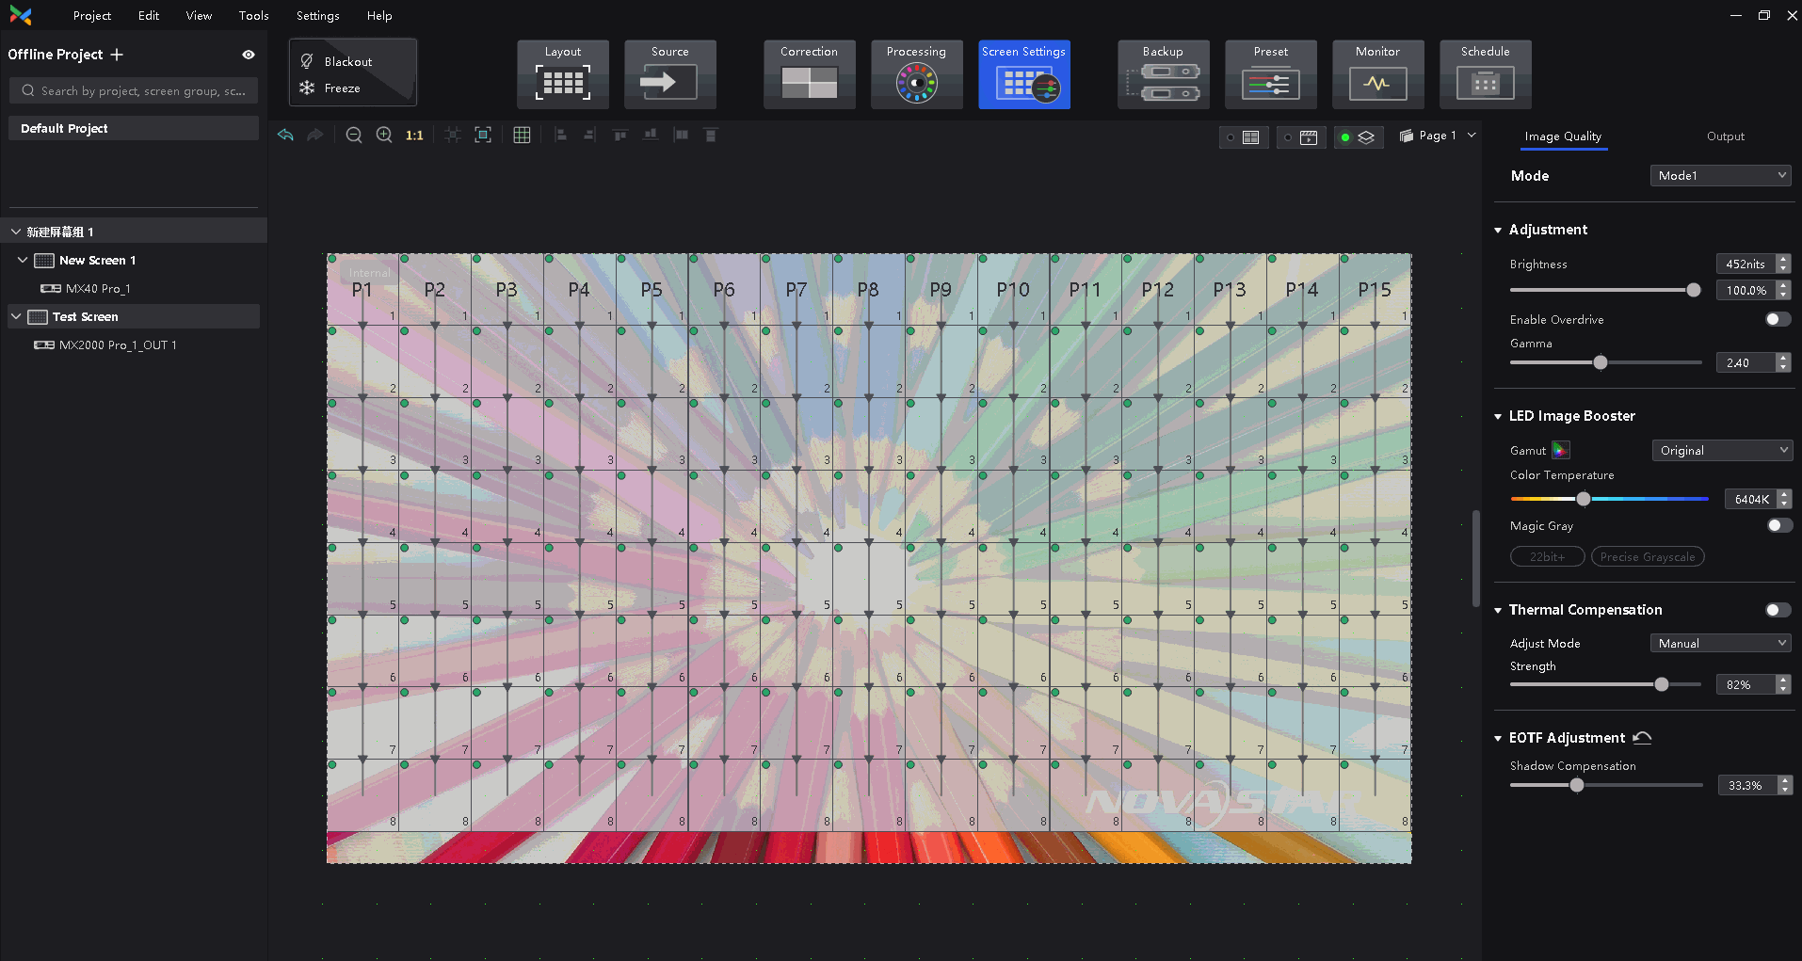Open the Source section
This screenshot has width=1802, height=961.
coord(669,74)
